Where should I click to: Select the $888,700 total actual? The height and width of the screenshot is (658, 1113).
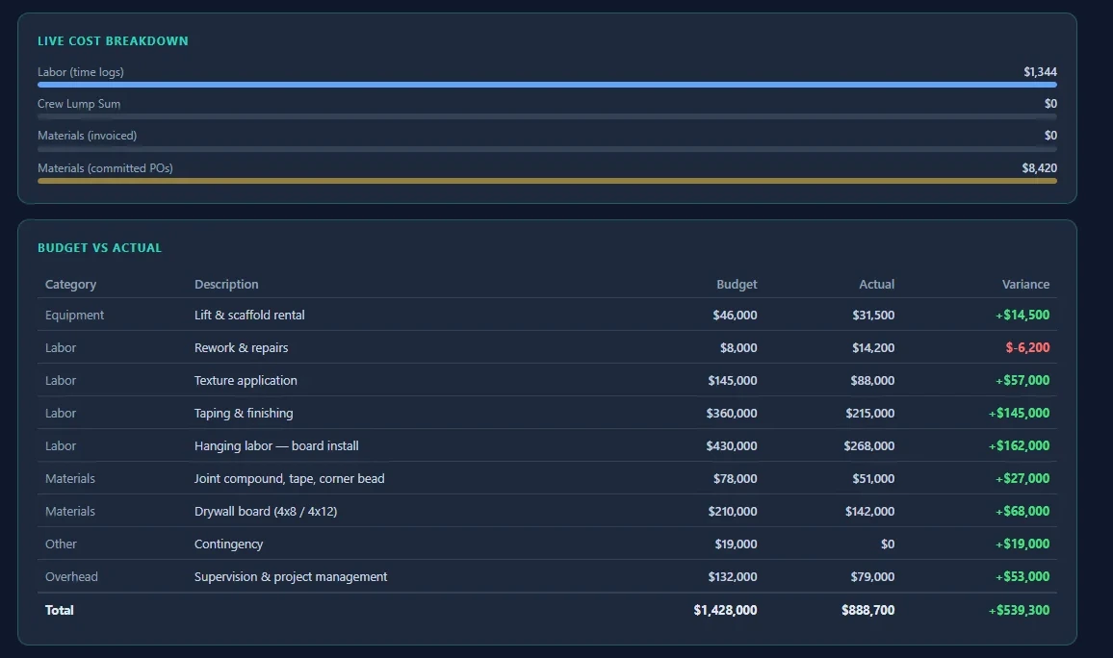point(868,610)
